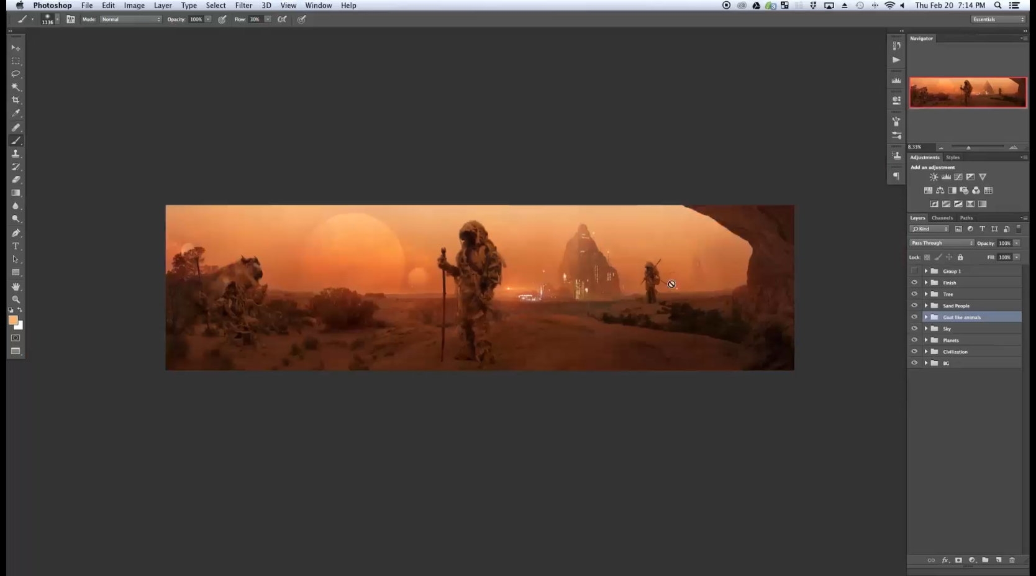Select the History Brush tool
The height and width of the screenshot is (576, 1036).
point(16,167)
